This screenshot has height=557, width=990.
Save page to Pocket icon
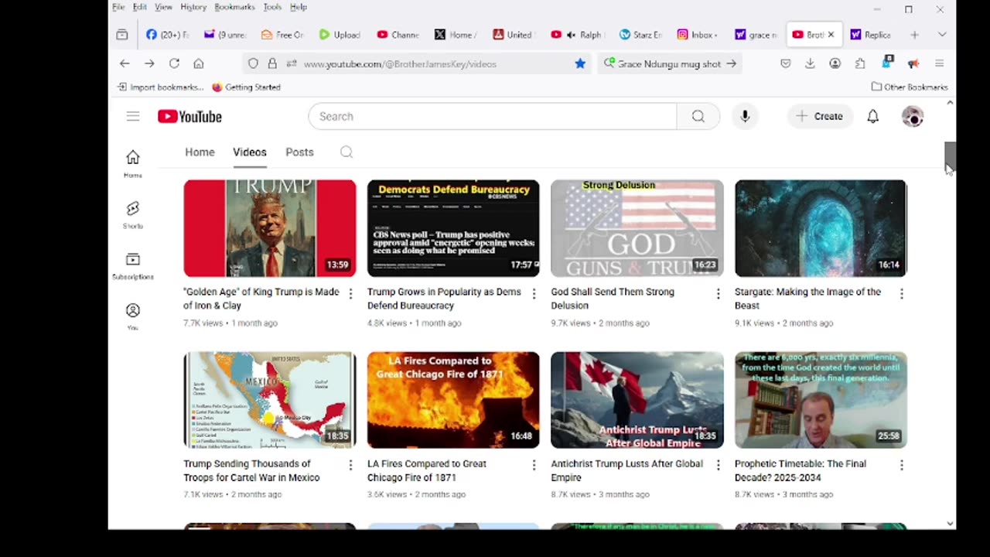(785, 63)
